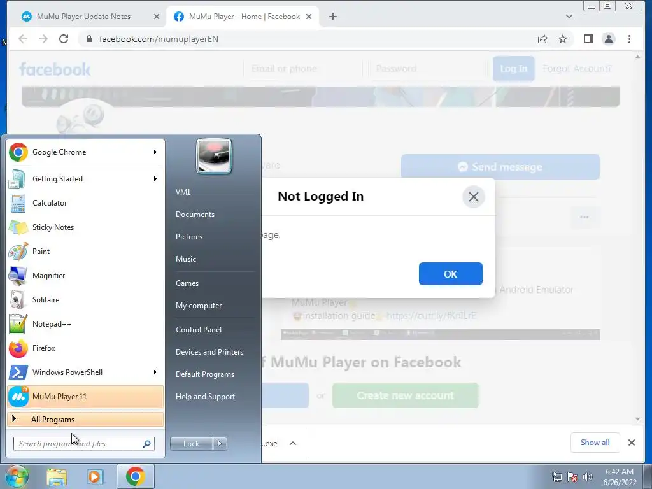Click OK in Not Logged In dialog

(x=450, y=274)
